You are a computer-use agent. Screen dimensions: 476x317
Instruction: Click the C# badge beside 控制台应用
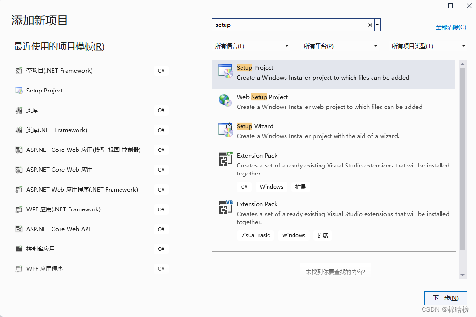[x=161, y=249]
